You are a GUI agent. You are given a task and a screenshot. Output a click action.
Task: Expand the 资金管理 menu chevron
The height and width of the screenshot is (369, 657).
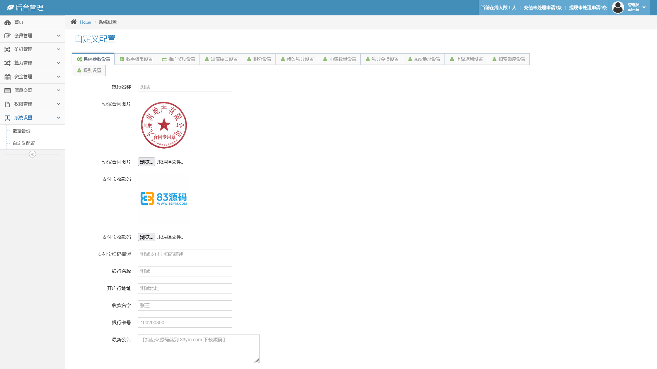tap(59, 77)
